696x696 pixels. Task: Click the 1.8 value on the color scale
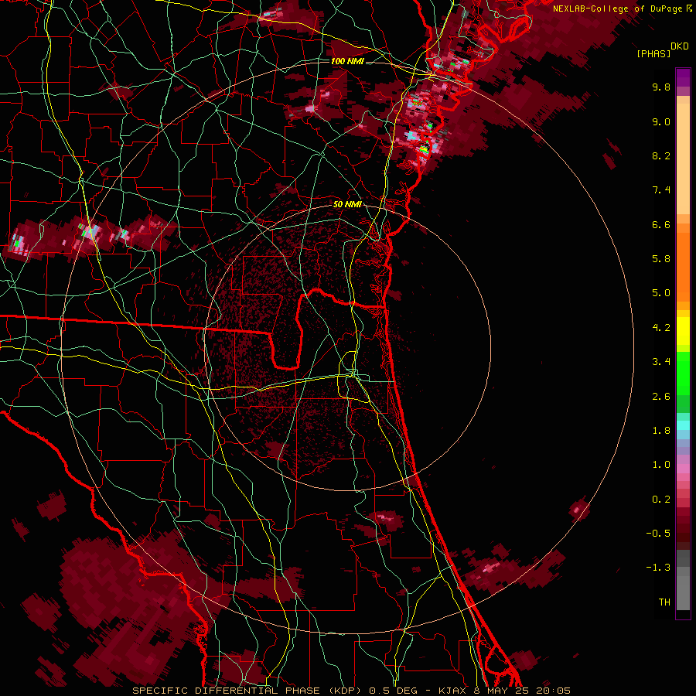(x=661, y=430)
